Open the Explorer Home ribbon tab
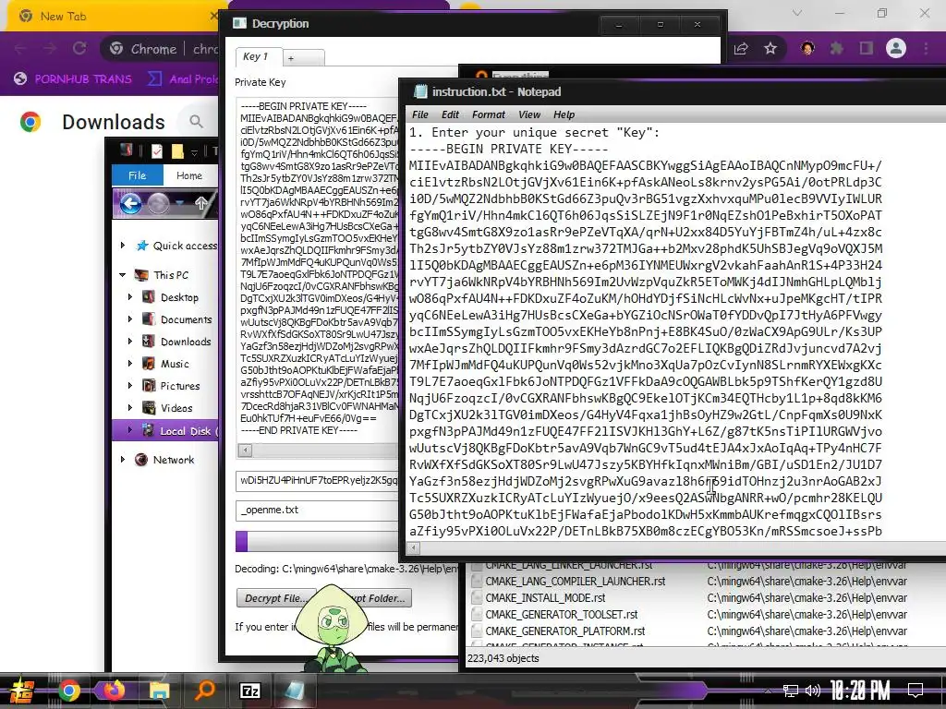 coord(189,175)
